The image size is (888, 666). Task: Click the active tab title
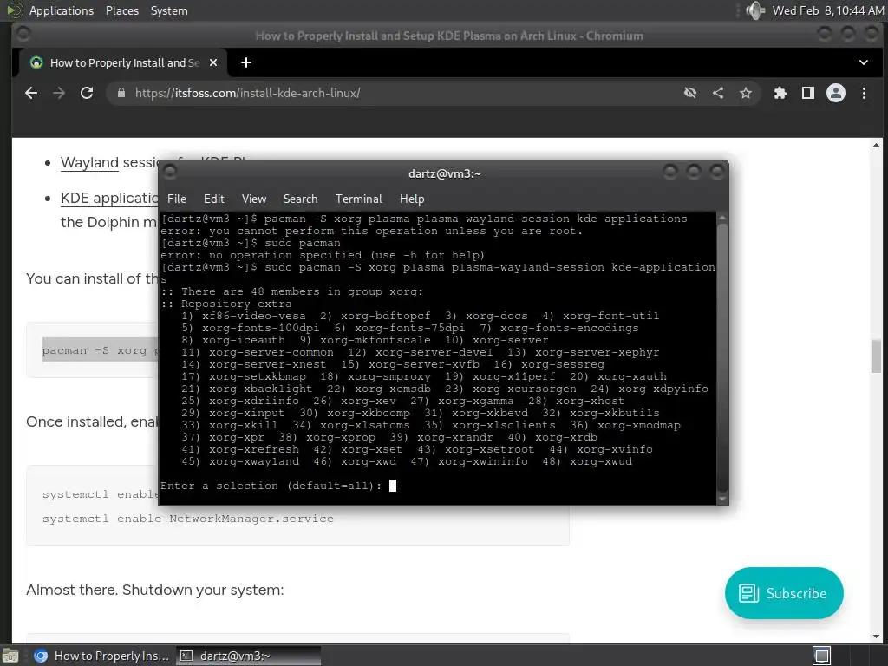click(x=125, y=62)
